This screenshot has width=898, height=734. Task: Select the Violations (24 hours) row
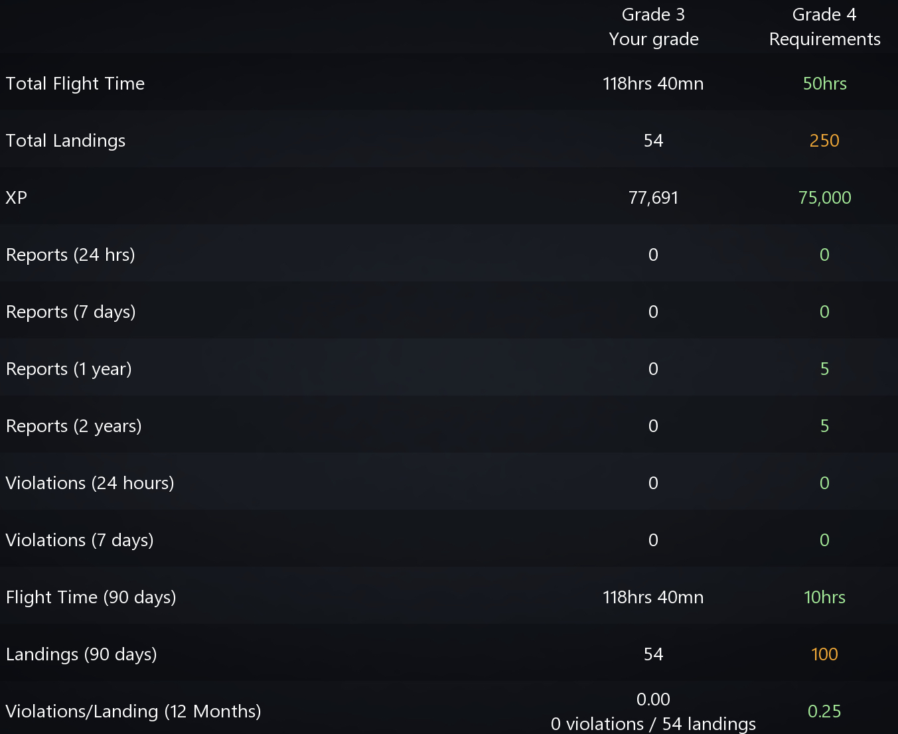point(449,483)
